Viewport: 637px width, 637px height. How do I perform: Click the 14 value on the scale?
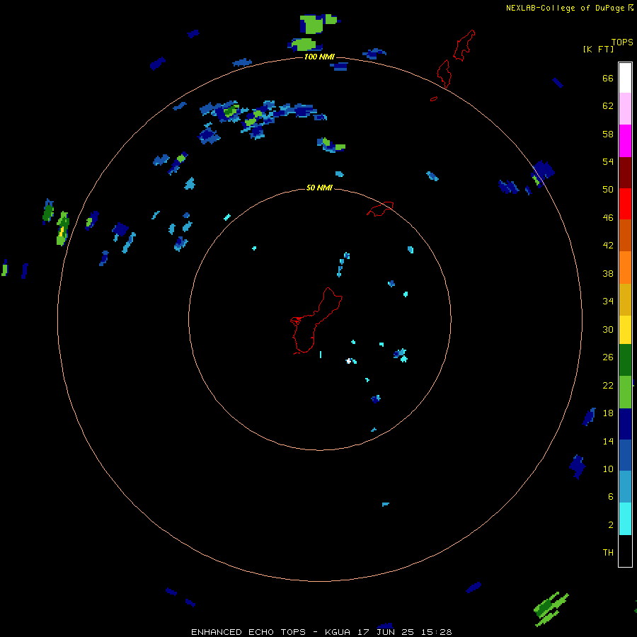(x=608, y=441)
